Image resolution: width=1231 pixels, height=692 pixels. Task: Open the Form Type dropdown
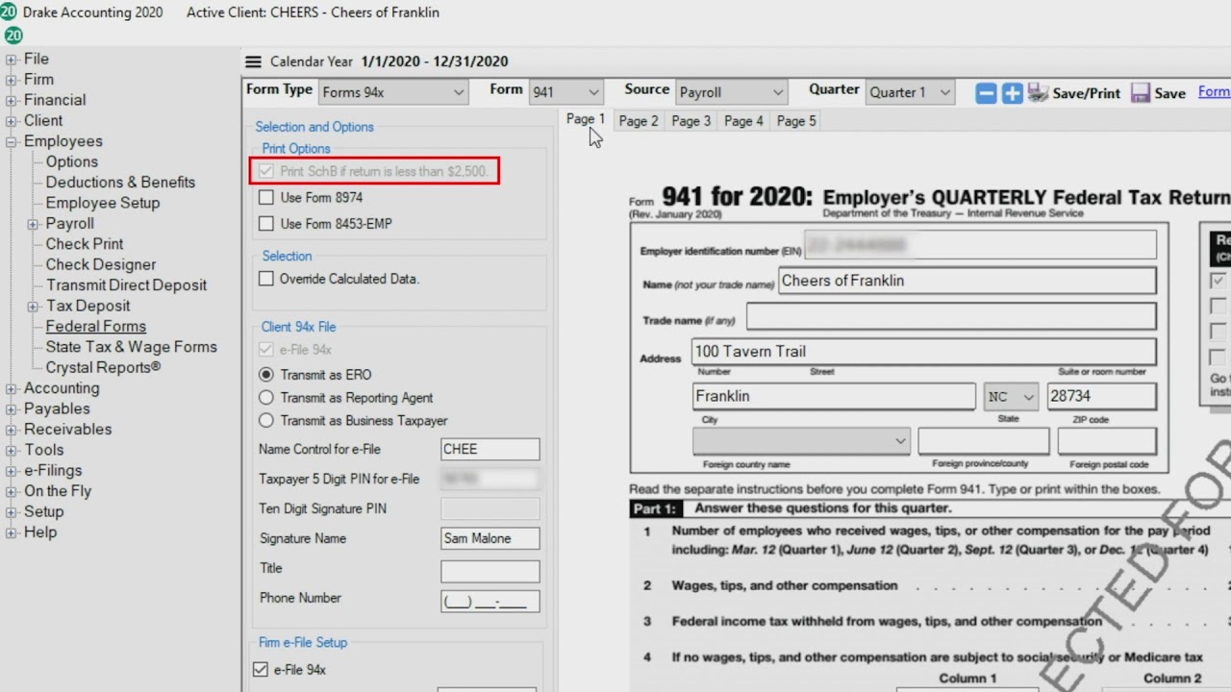tap(392, 92)
